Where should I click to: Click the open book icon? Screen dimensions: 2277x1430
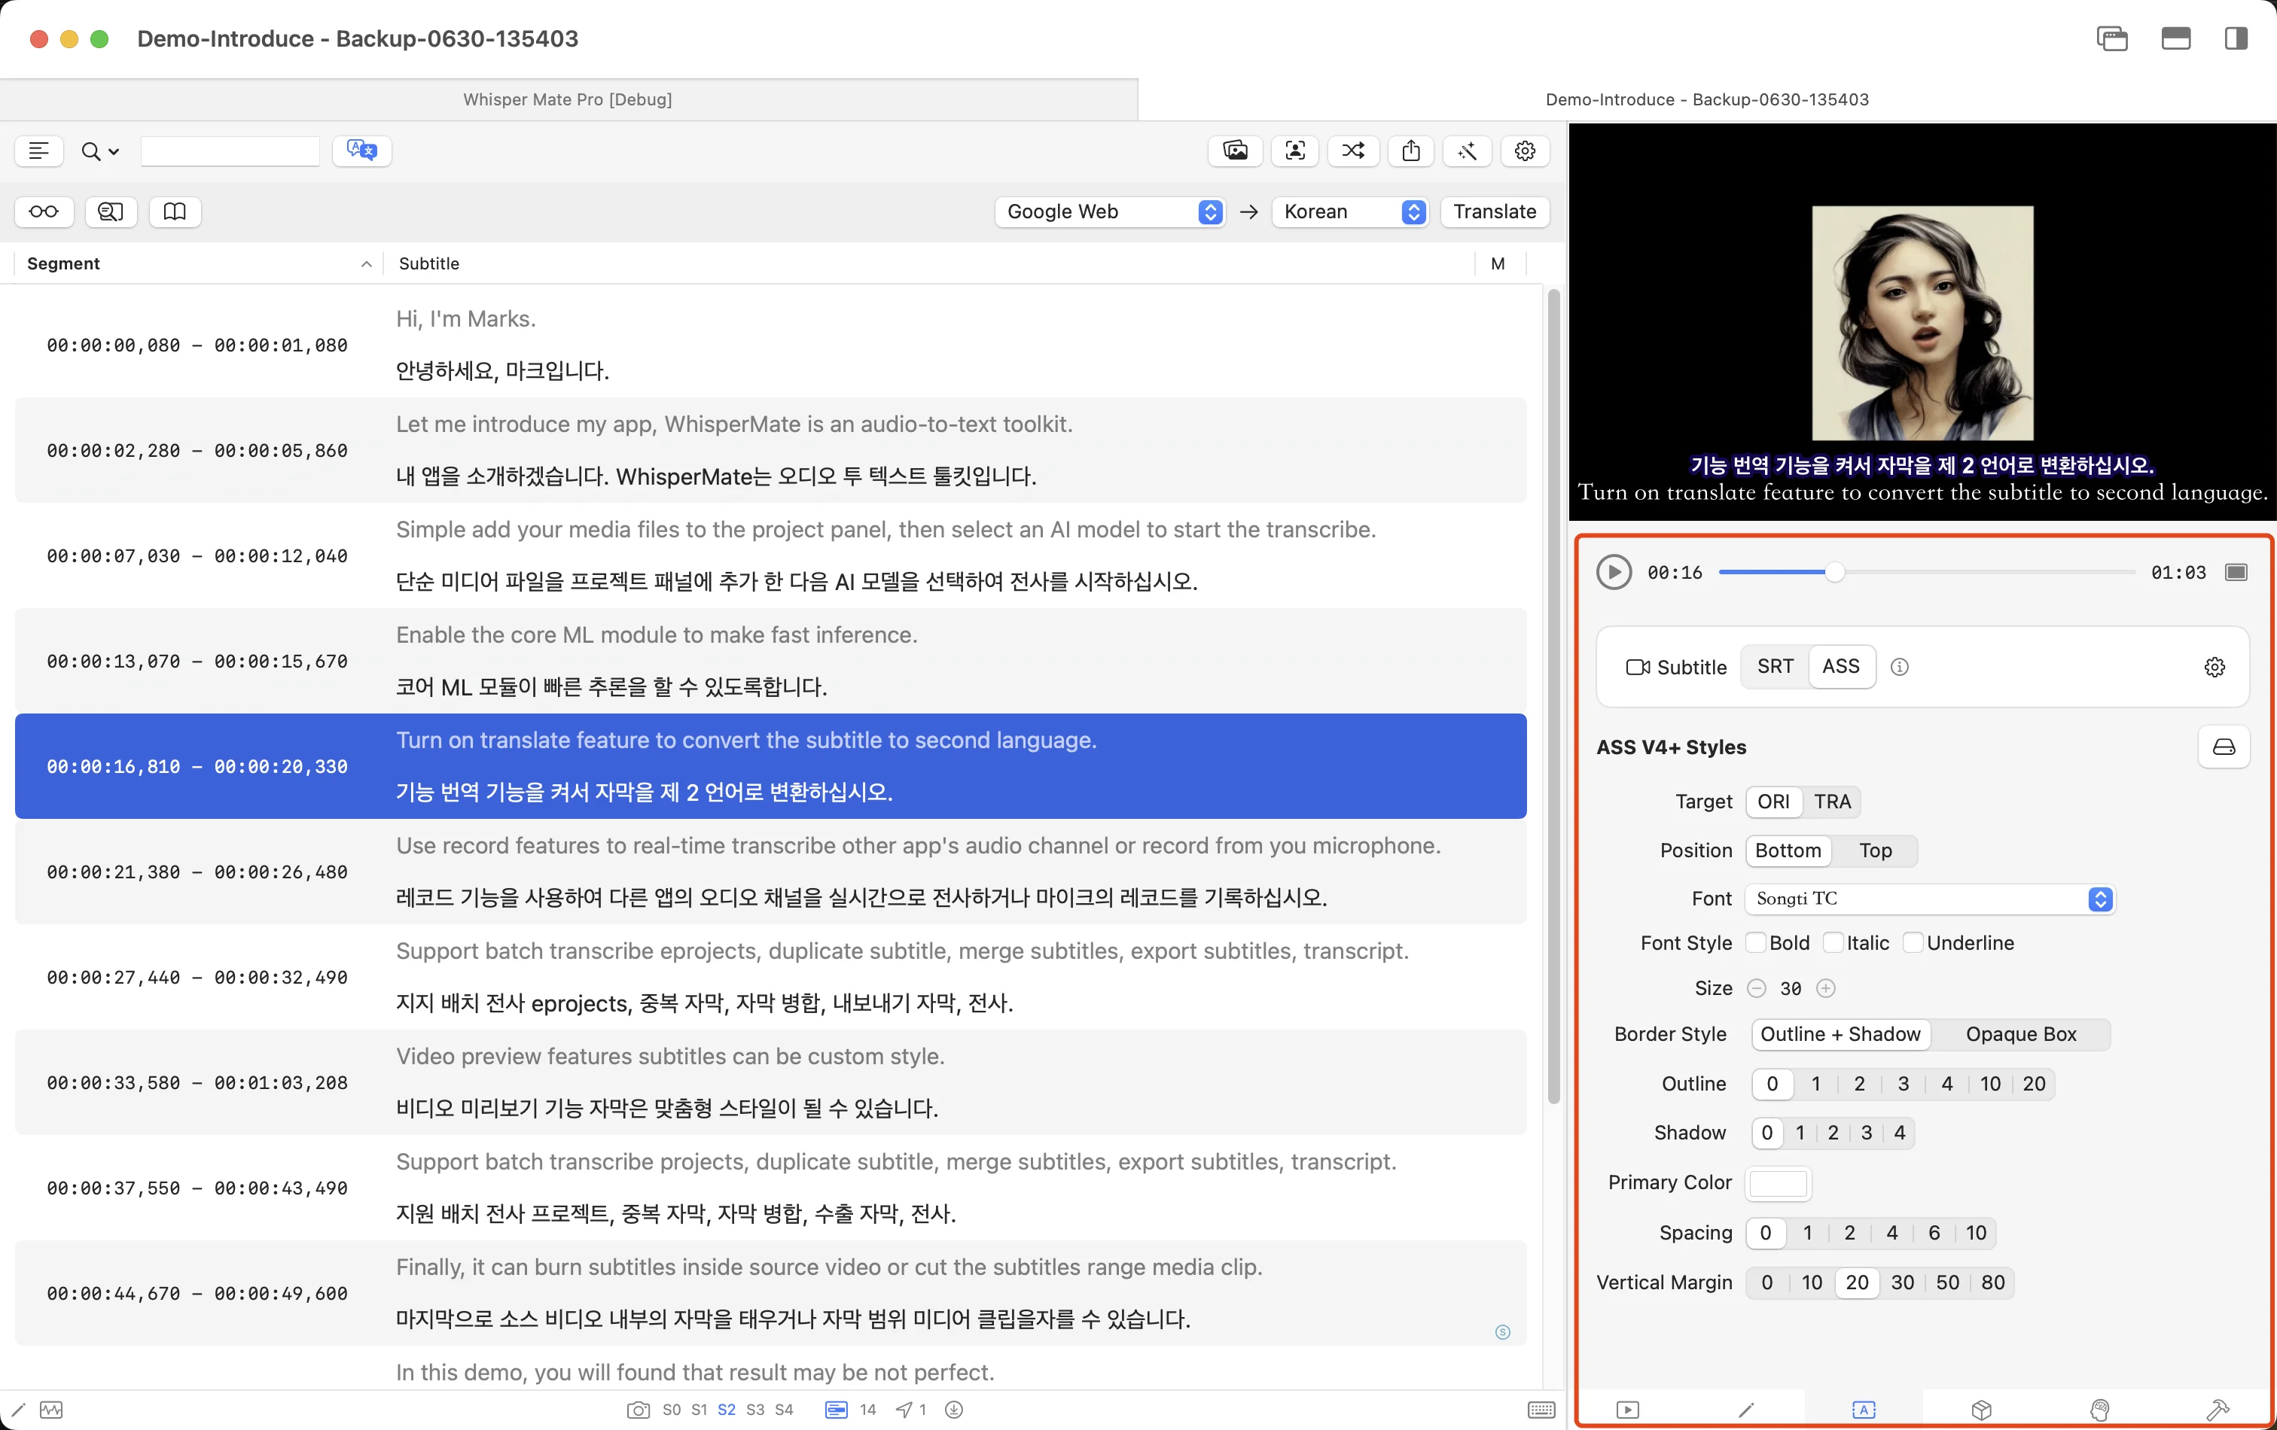tap(175, 211)
